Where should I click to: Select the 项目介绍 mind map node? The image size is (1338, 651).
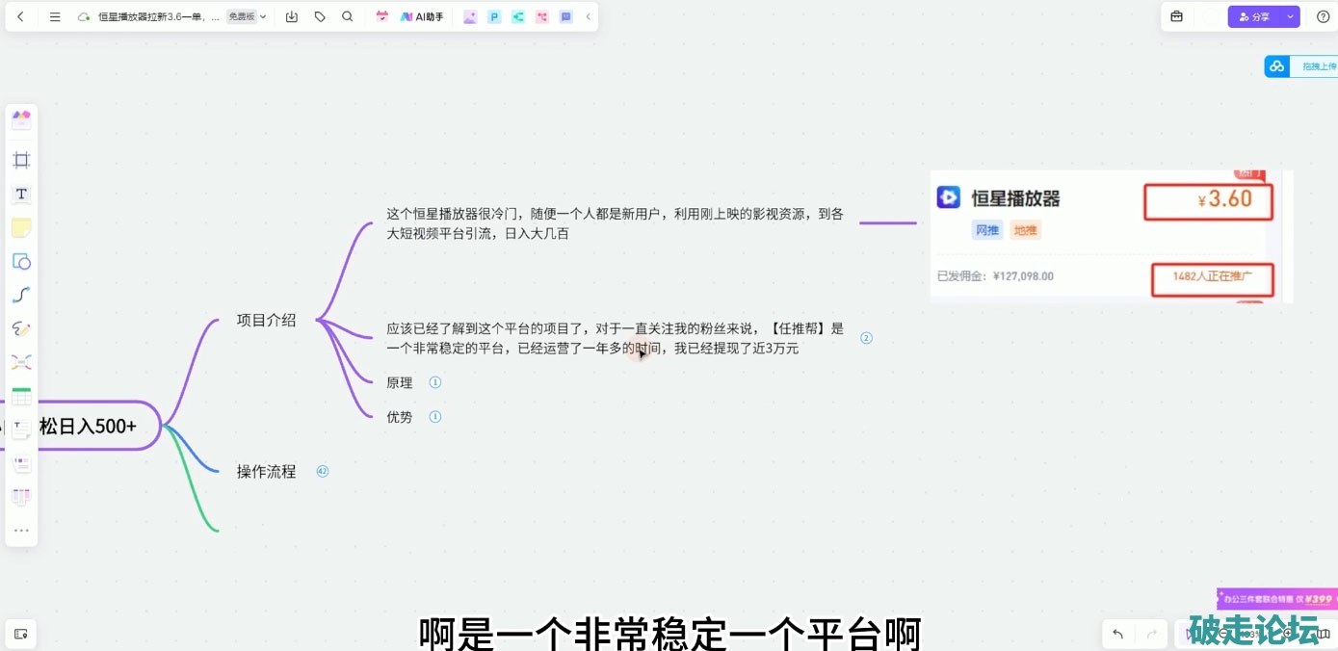coord(267,321)
